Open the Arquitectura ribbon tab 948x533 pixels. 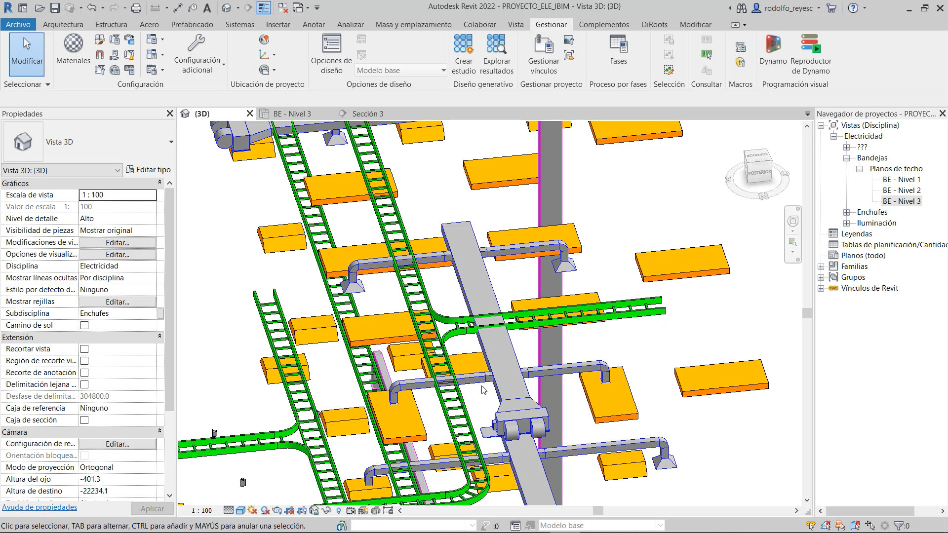[x=63, y=24]
